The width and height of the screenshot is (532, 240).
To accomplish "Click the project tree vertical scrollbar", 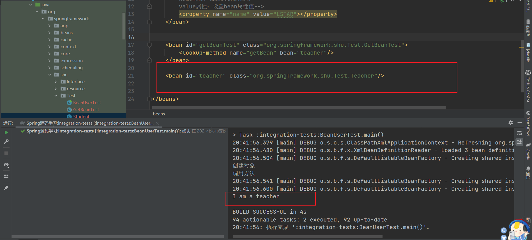I will [x=124, y=26].
